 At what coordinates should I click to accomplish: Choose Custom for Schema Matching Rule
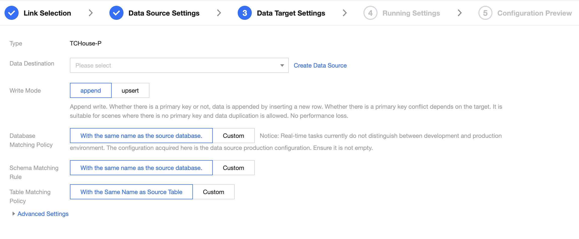[233, 168]
